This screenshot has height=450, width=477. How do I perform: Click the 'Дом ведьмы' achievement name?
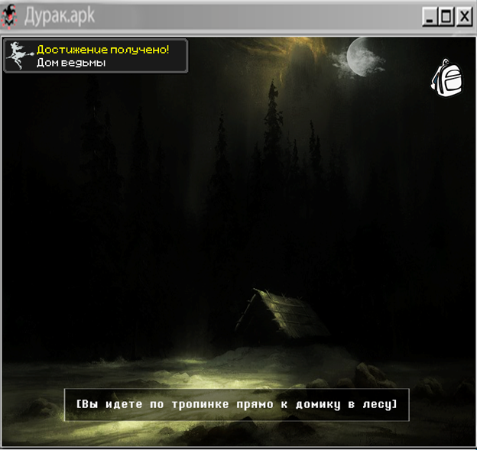[71, 63]
